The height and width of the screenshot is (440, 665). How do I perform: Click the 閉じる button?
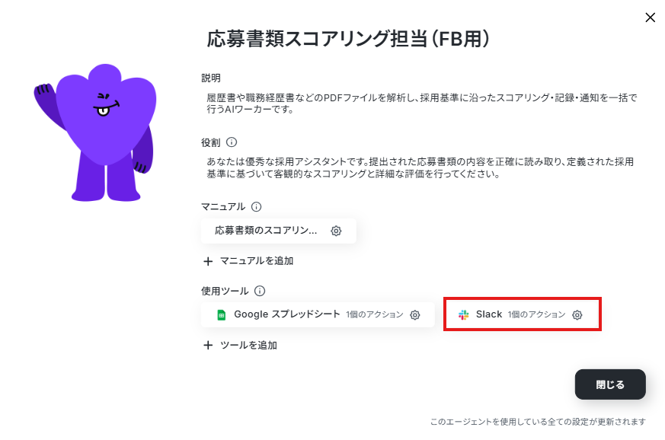coord(610,384)
